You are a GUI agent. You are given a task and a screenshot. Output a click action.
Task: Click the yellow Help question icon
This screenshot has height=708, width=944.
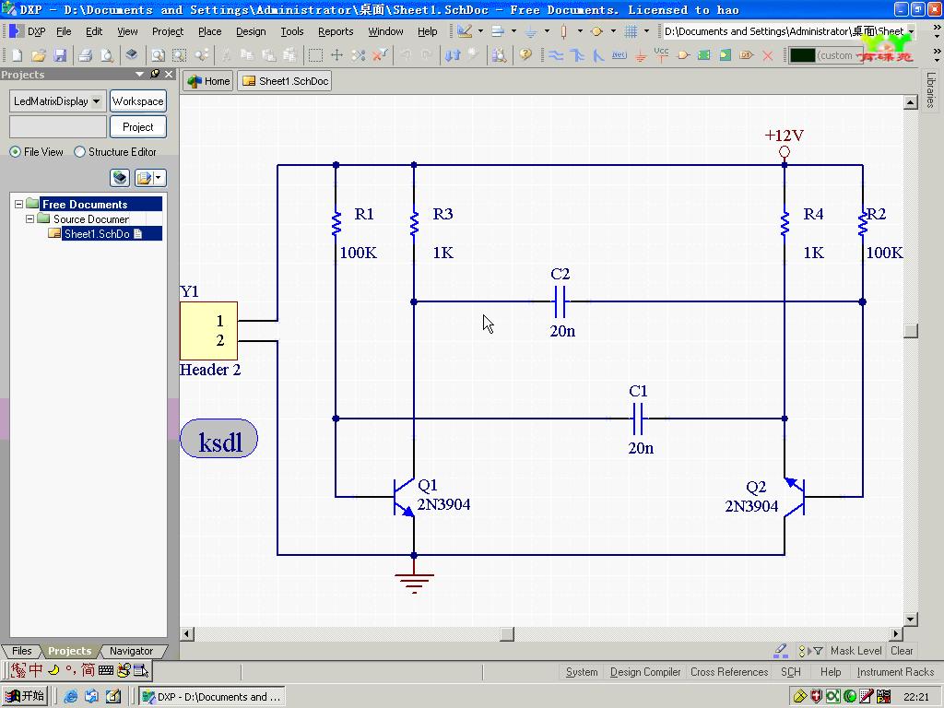(x=525, y=55)
